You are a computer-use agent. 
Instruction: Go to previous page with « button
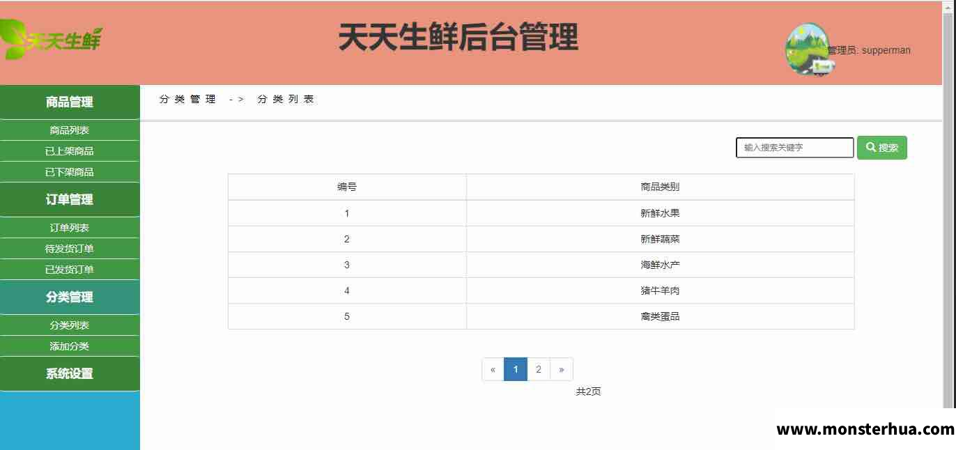coord(493,369)
